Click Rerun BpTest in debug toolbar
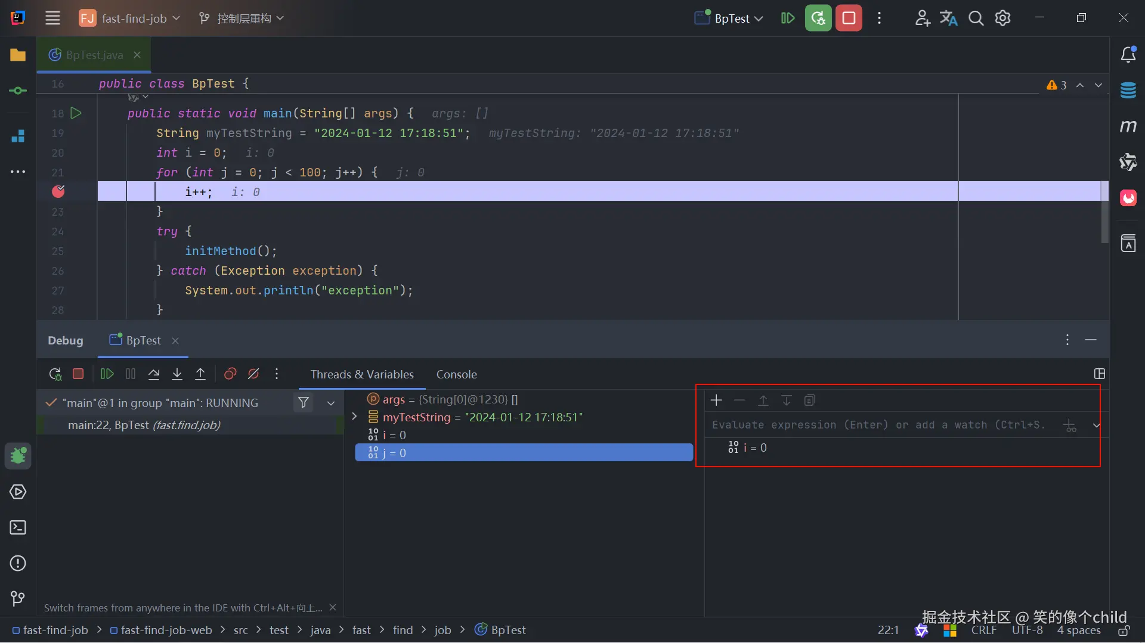 (x=55, y=374)
